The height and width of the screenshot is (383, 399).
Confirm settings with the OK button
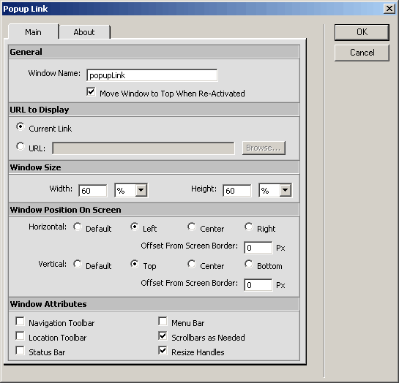pyautogui.click(x=362, y=32)
